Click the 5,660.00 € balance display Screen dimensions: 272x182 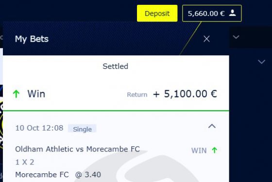[206, 14]
